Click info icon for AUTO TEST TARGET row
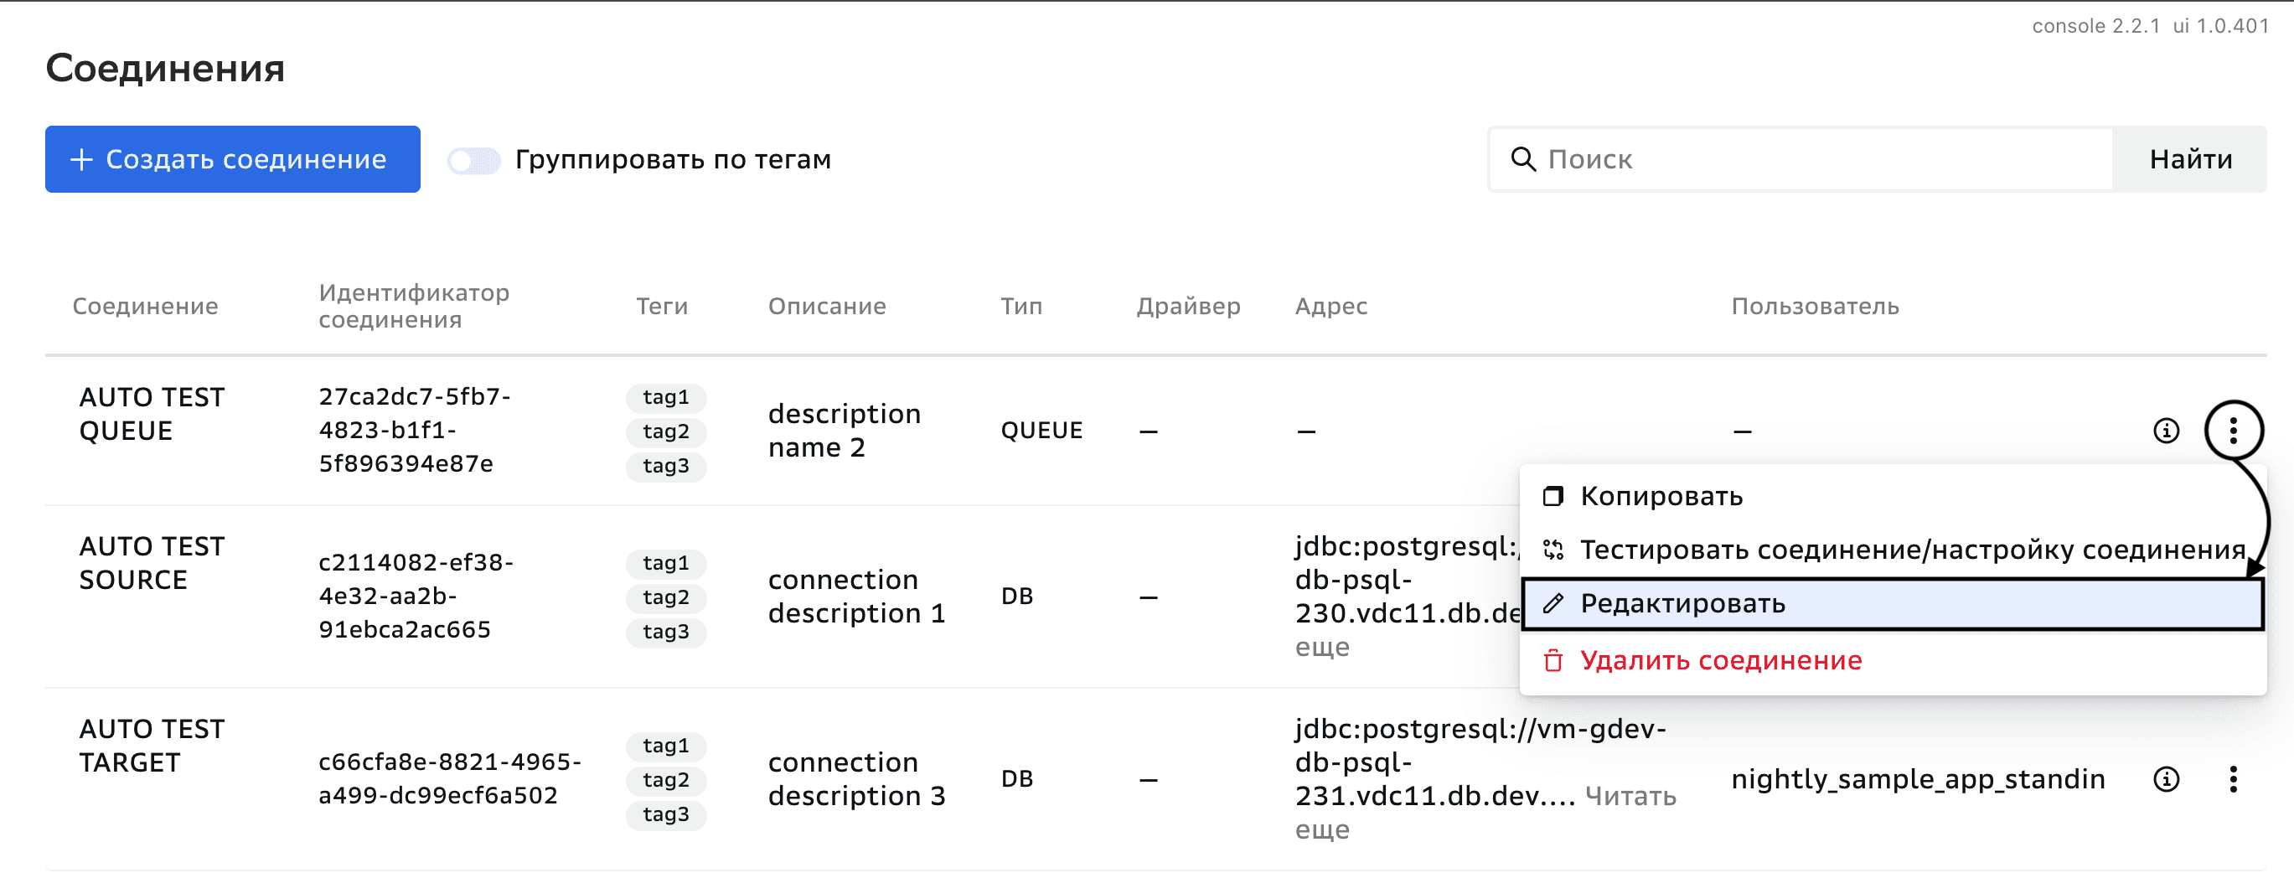This screenshot has width=2294, height=873. coord(2166,779)
